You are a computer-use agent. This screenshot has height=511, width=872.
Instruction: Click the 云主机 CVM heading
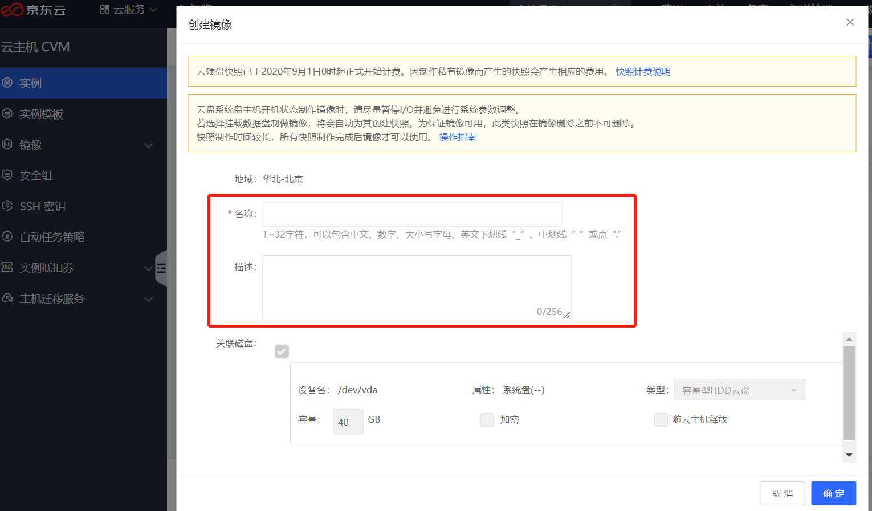tap(35, 47)
